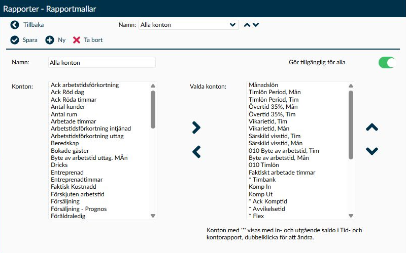Image resolution: width=406 pixels, height=253 pixels.
Task: Select Ack Röda timmar in Konton list
Action: (74, 100)
